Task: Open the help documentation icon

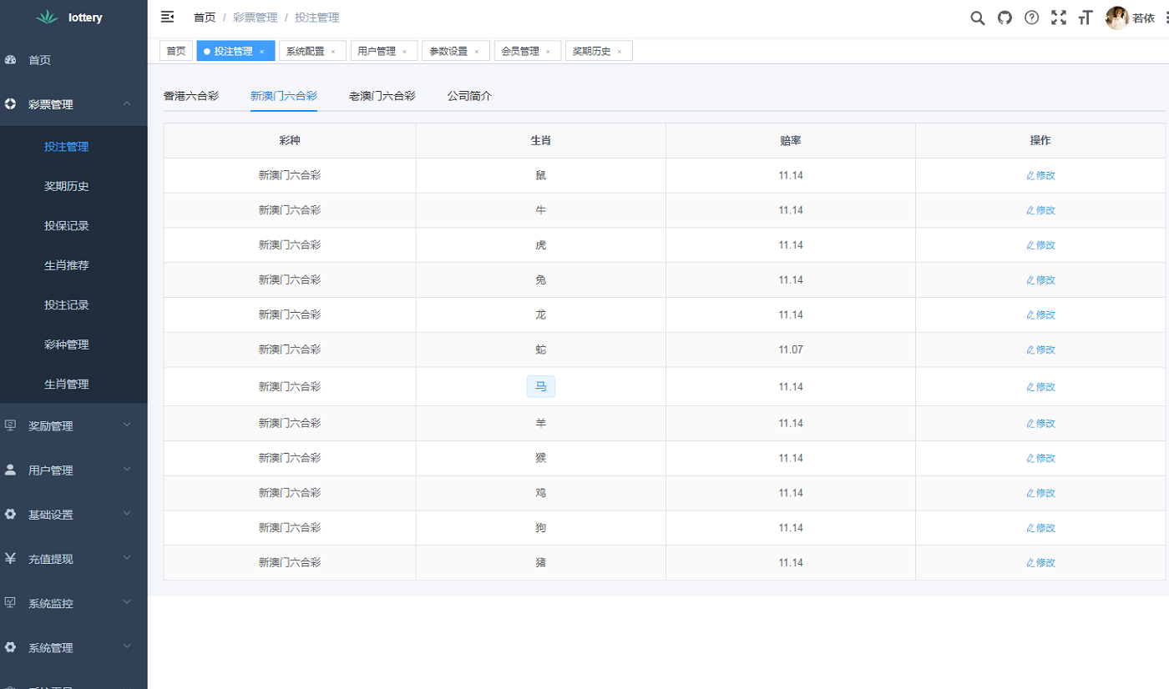Action: click(1031, 18)
